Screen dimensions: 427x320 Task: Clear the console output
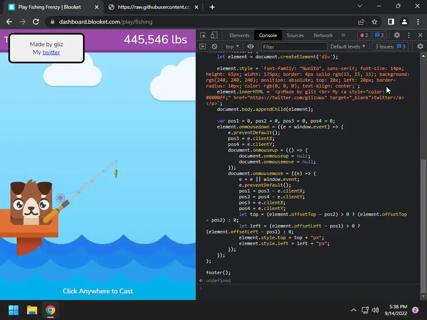214,47
